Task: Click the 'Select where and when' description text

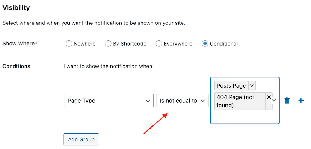Action: [94, 23]
